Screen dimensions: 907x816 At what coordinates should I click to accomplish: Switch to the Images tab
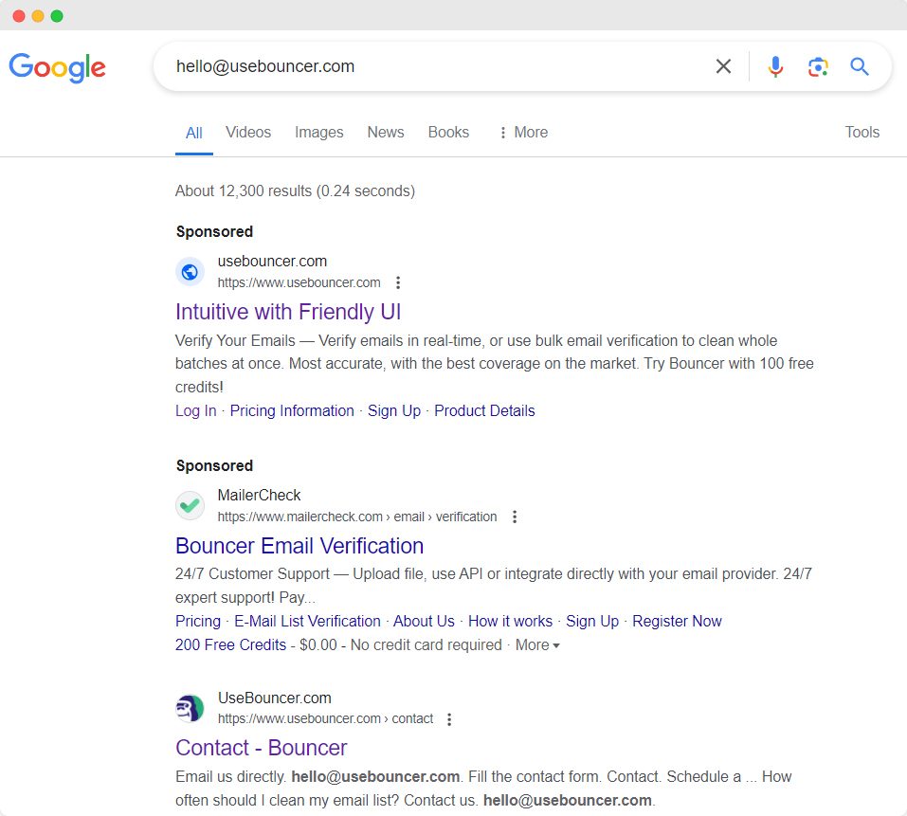pos(318,133)
